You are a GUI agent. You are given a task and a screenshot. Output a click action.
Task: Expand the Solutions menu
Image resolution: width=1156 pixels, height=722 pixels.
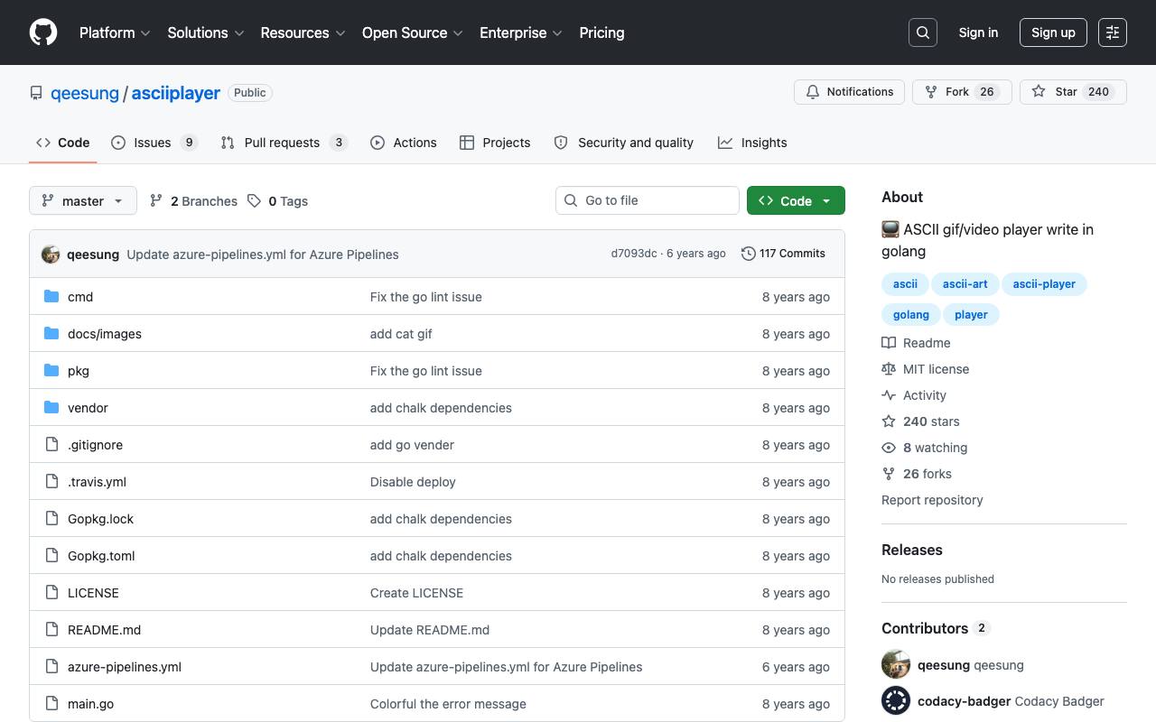[x=206, y=32]
